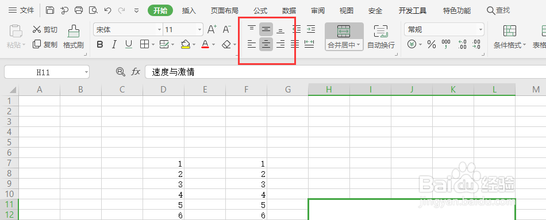The height and width of the screenshot is (220, 546).
Task: Open font name dropdown 宋体
Action: click(x=159, y=30)
